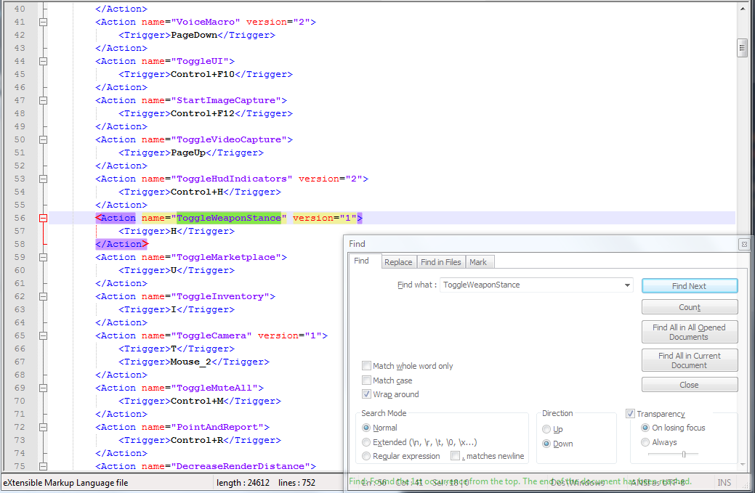This screenshot has height=493, width=755.
Task: Tick the matches newline checkbox
Action: [455, 456]
